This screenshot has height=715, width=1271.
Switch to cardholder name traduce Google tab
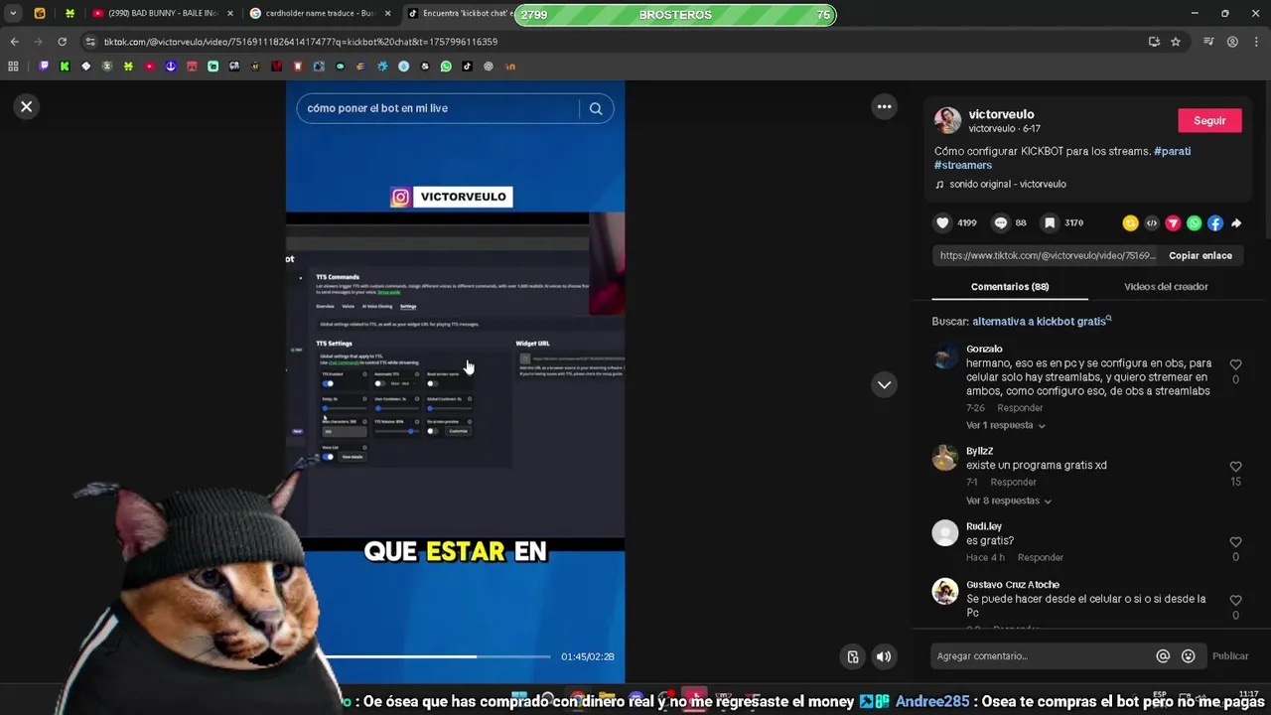pos(318,14)
